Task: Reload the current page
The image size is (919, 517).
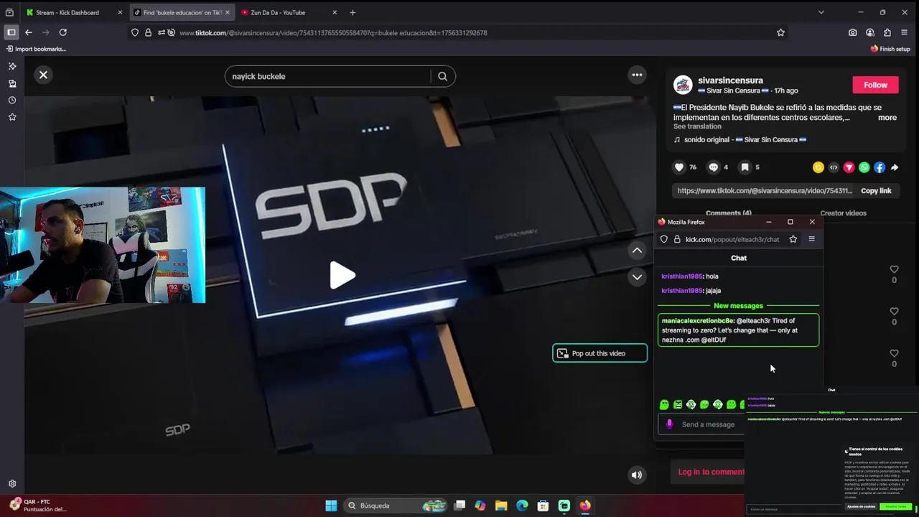Action: coord(62,32)
